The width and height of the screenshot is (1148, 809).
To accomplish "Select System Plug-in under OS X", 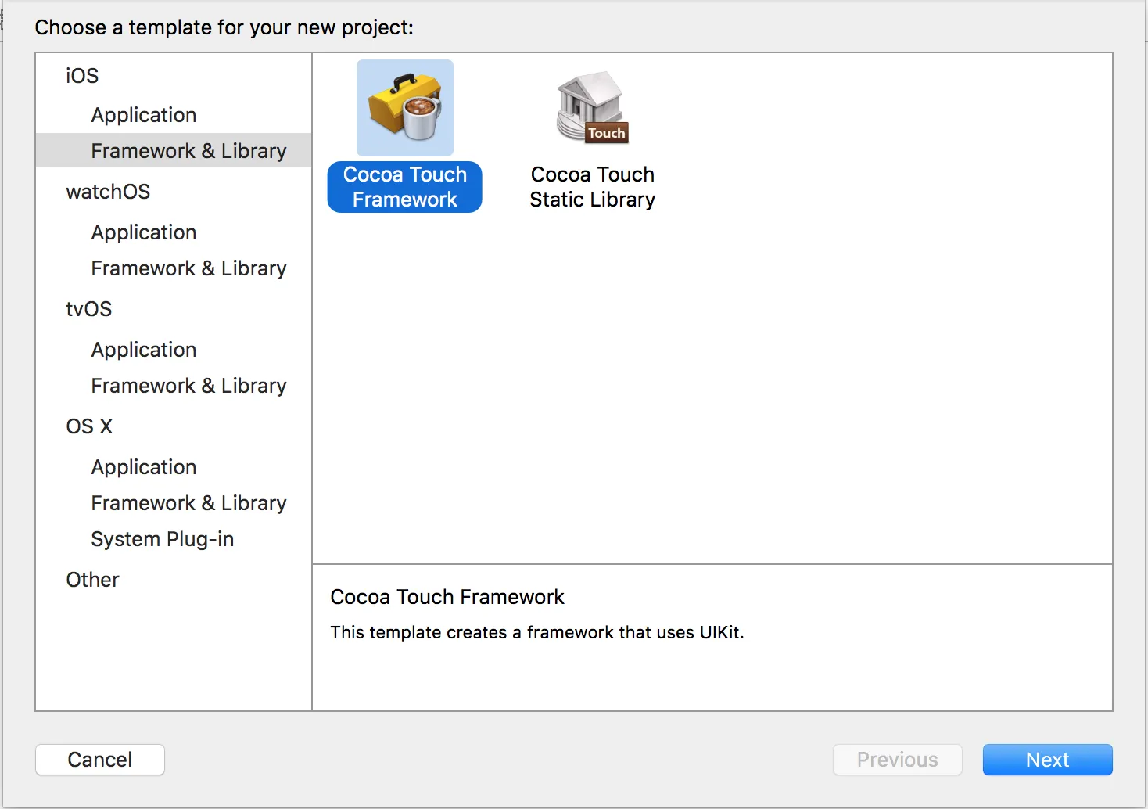I will coord(163,539).
